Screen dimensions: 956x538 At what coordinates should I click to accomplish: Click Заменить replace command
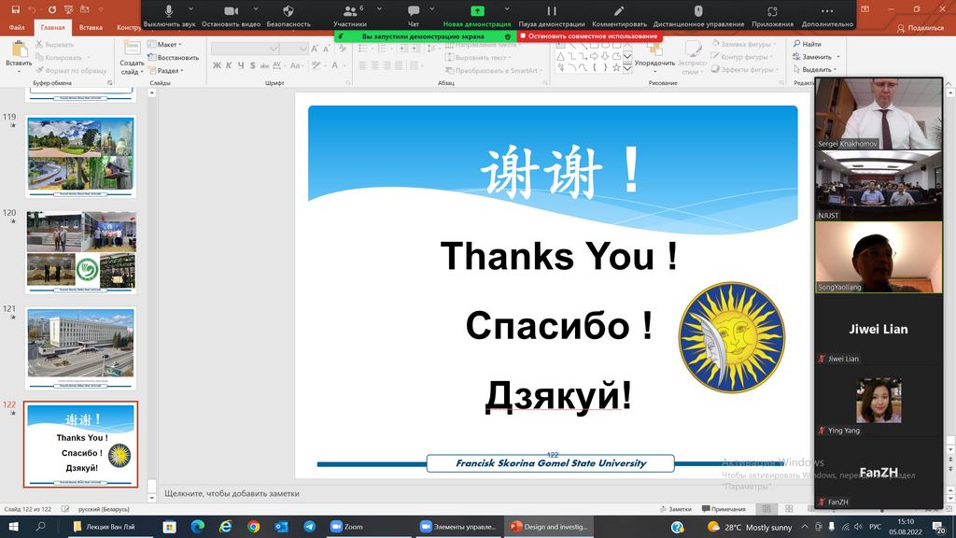coord(816,57)
